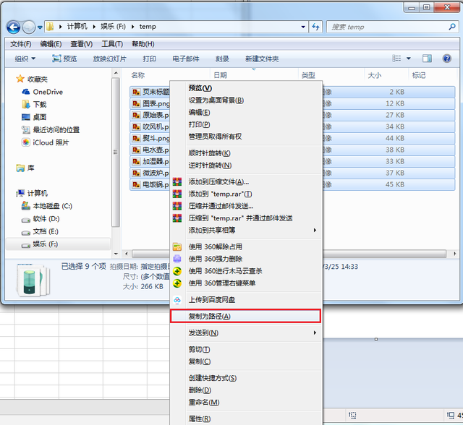Select 最近访问的位置 in navigation pane
This screenshot has height=425, width=463.
[56, 130]
